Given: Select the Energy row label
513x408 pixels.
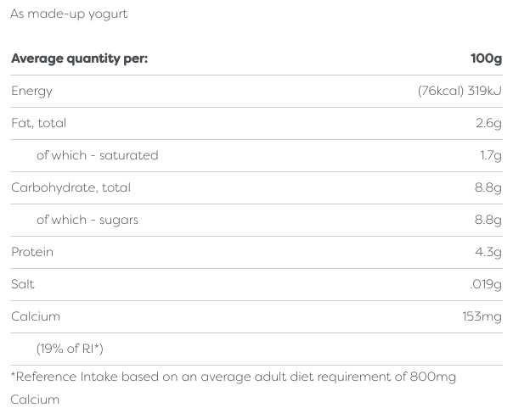Looking at the screenshot, I should (31, 91).
